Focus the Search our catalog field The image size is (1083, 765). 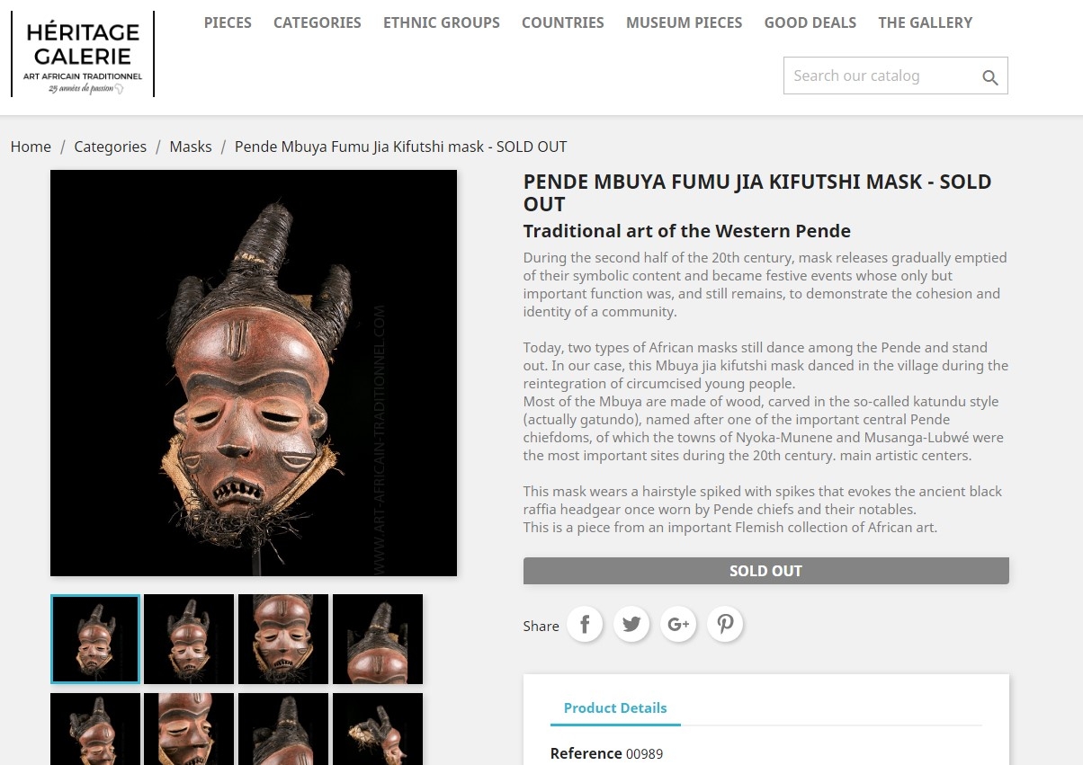point(882,76)
